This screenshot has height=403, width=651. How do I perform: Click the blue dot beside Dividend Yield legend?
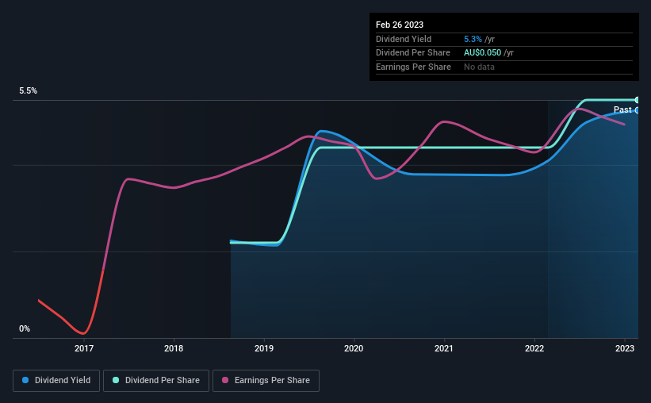point(25,381)
